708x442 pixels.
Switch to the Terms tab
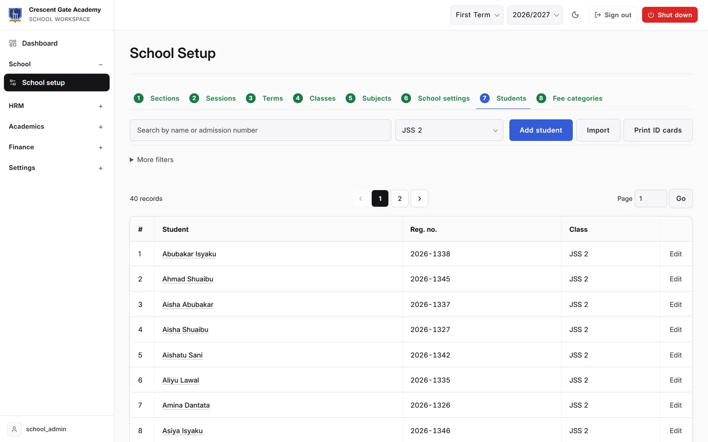[x=265, y=98]
